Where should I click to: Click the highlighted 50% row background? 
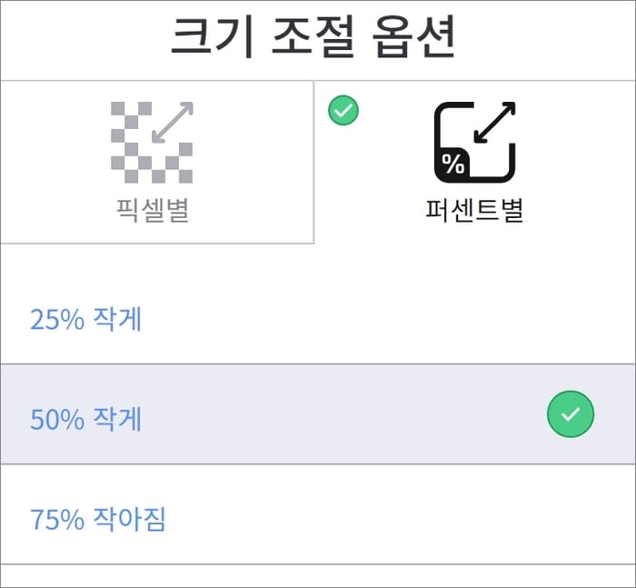pyautogui.click(x=318, y=414)
